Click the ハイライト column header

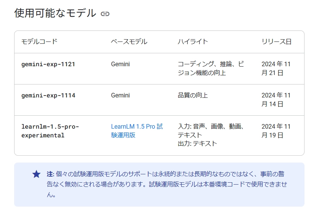click(193, 42)
